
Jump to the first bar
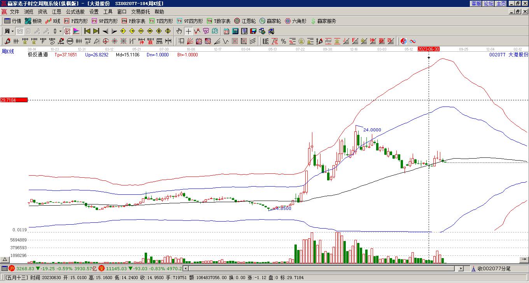(x=88, y=31)
